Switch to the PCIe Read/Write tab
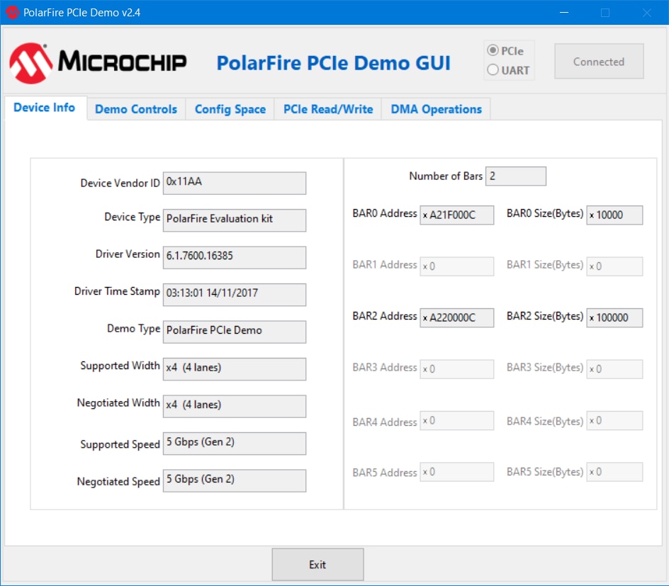Screen dimensions: 669x586 click(328, 109)
